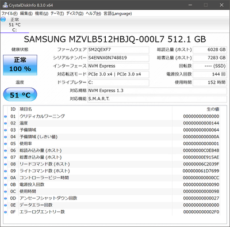Select the 総書き込み量 (ホスト) attribute name
230x227 pixels.
pyautogui.click(x=40, y=157)
